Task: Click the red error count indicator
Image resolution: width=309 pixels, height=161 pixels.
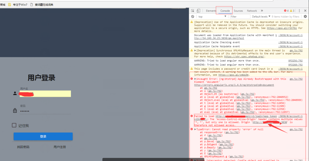Action: [x=286, y=11]
